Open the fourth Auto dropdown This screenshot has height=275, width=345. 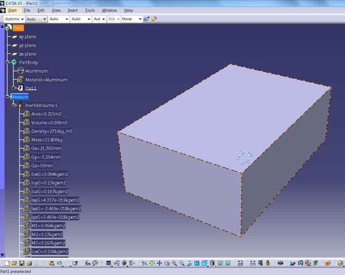pyautogui.click(x=81, y=19)
